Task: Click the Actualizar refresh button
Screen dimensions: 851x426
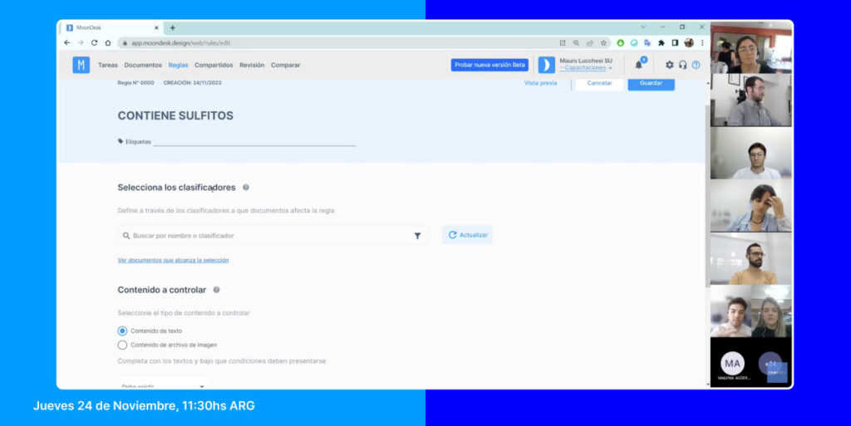Action: (x=467, y=235)
